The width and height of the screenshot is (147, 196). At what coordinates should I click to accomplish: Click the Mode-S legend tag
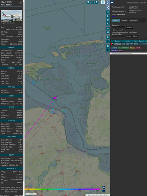[114, 51]
